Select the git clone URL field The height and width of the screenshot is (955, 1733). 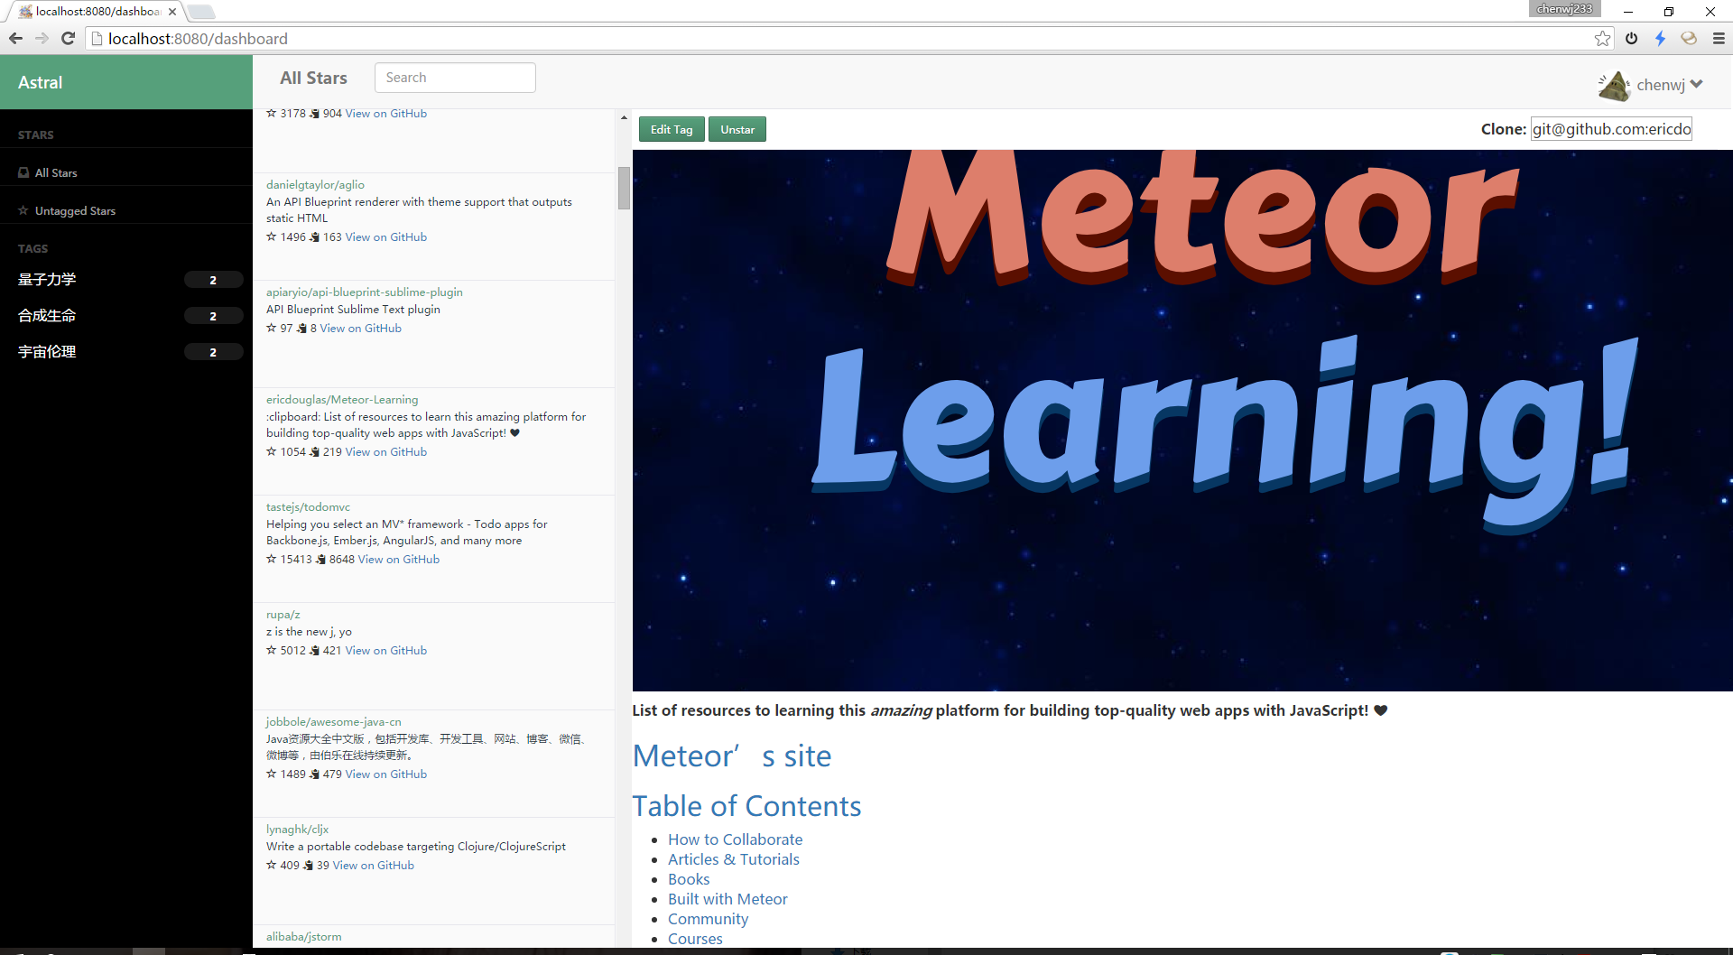coord(1611,129)
